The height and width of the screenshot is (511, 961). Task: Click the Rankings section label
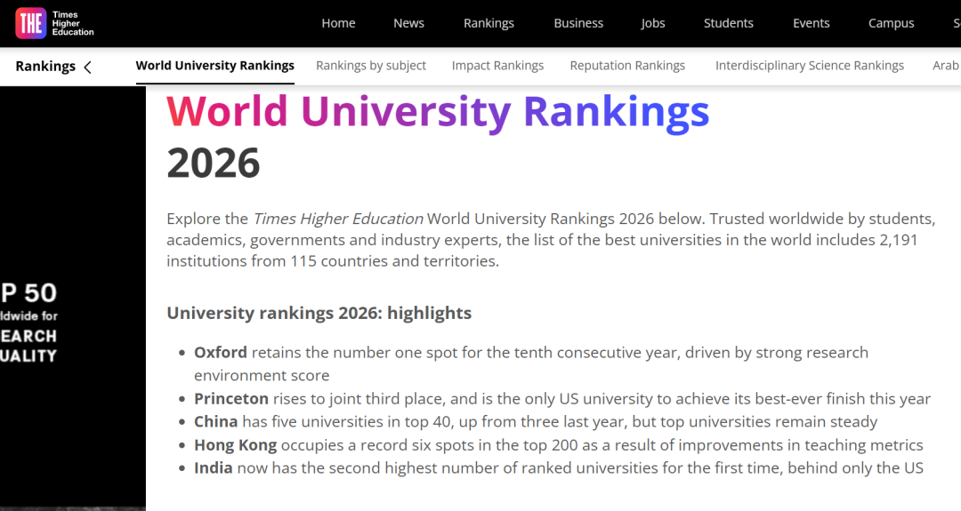45,66
